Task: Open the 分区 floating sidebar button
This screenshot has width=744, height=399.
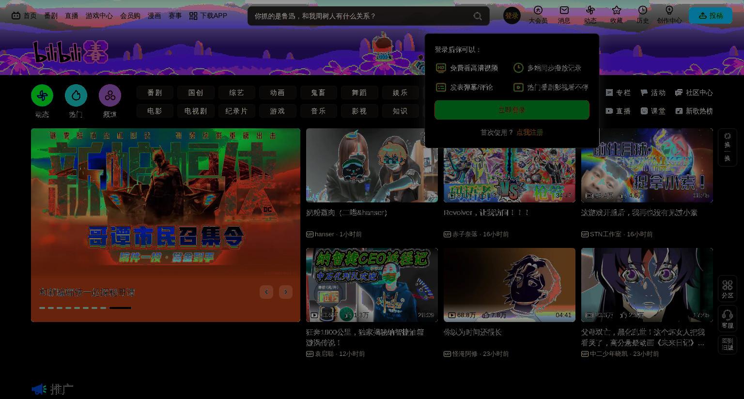Action: click(728, 289)
